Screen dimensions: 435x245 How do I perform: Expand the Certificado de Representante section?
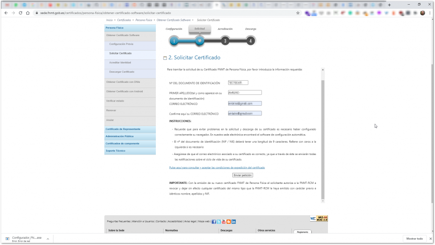pyautogui.click(x=130, y=129)
